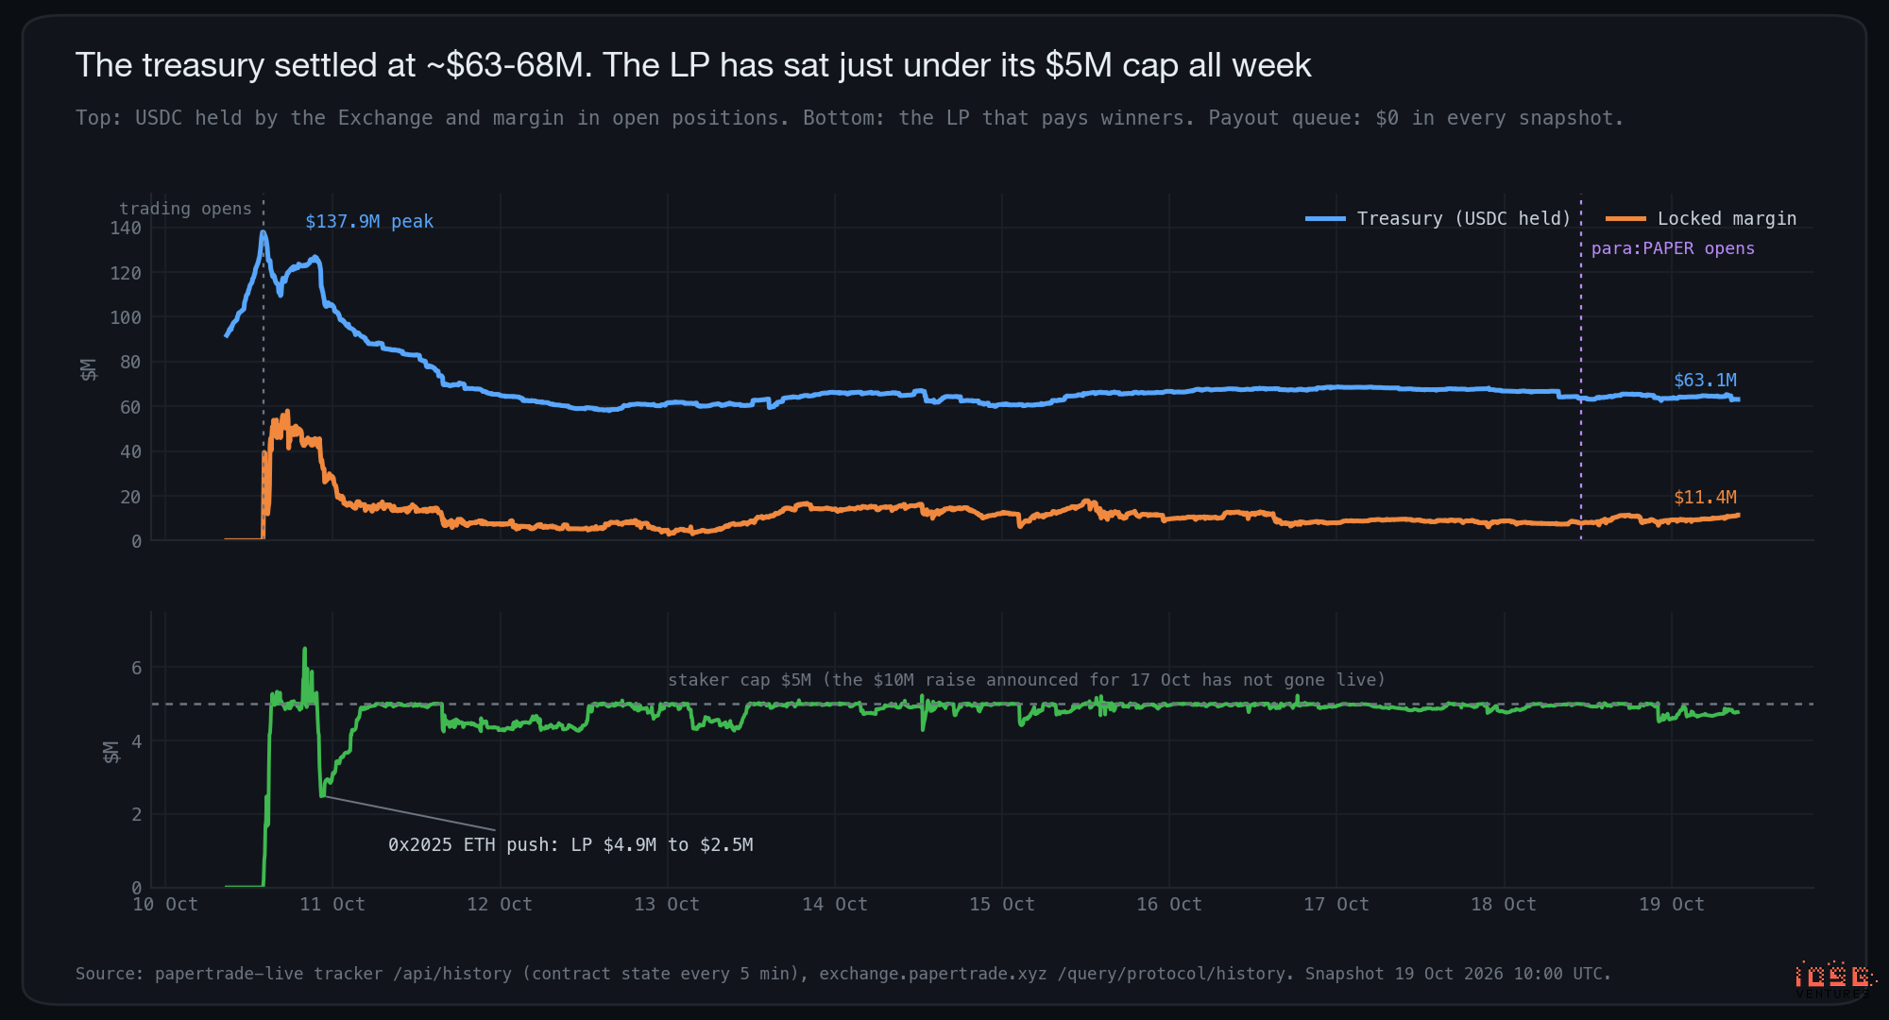Click the grey trading opens dotted marker line

[x=264, y=368]
